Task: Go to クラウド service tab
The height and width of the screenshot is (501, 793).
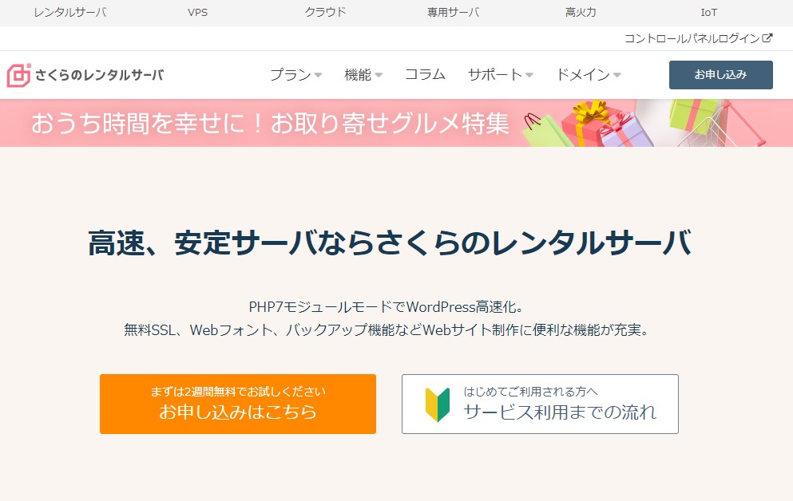Action: click(325, 13)
